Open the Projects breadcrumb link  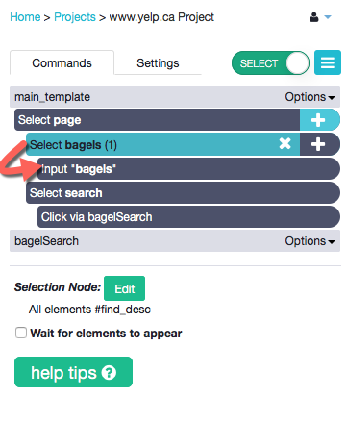75,17
